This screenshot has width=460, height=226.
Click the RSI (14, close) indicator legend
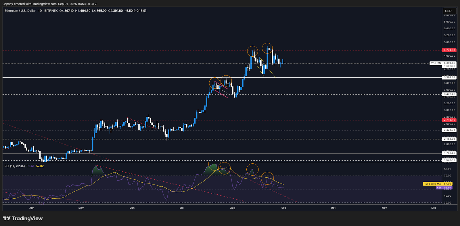(x=14, y=166)
